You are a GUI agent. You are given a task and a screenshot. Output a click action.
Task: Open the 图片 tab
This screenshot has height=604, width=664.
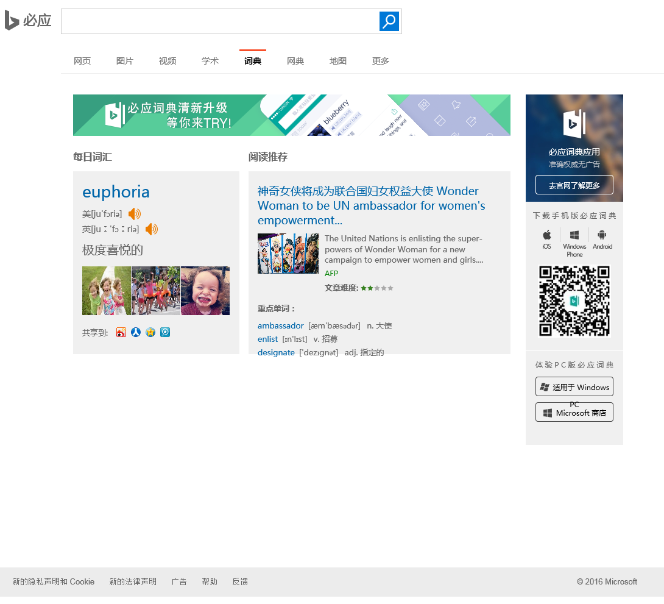click(x=124, y=61)
